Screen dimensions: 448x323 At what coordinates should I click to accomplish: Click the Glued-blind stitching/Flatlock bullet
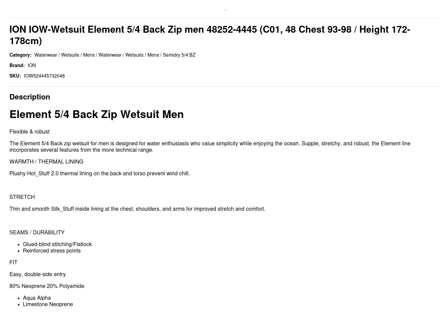pos(57,244)
